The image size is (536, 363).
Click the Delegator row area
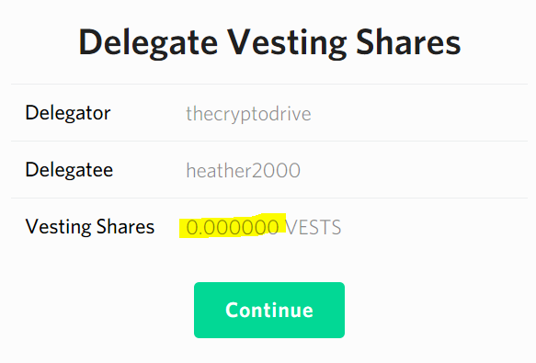pyautogui.click(x=269, y=112)
